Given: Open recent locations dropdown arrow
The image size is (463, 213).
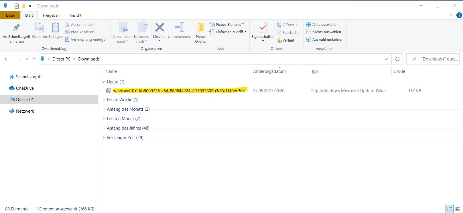Looking at the screenshot, I should (27, 59).
